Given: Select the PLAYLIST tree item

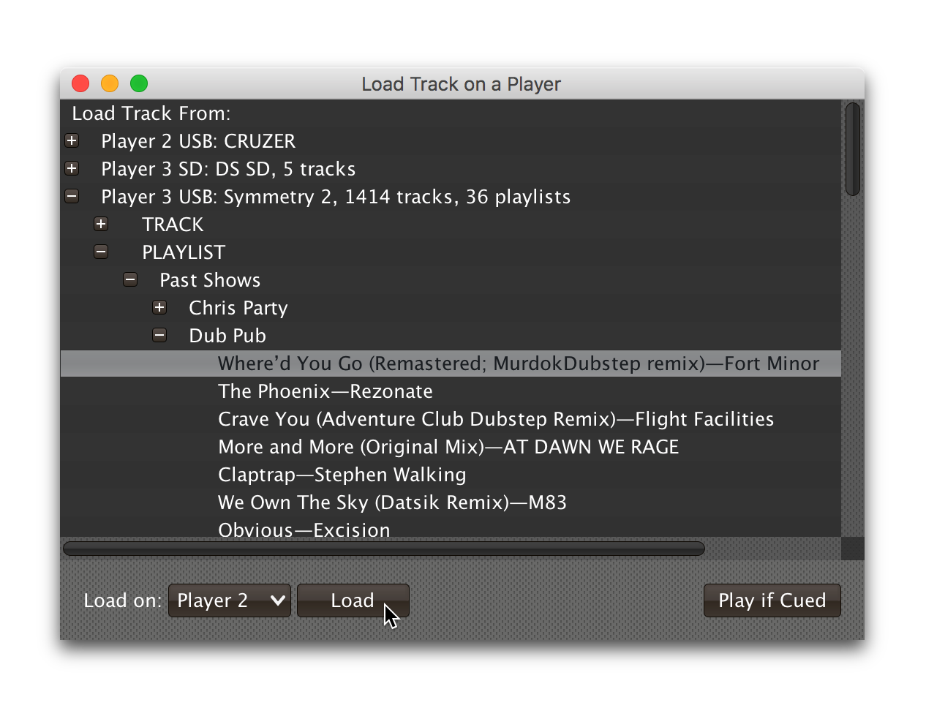Looking at the screenshot, I should [x=184, y=252].
